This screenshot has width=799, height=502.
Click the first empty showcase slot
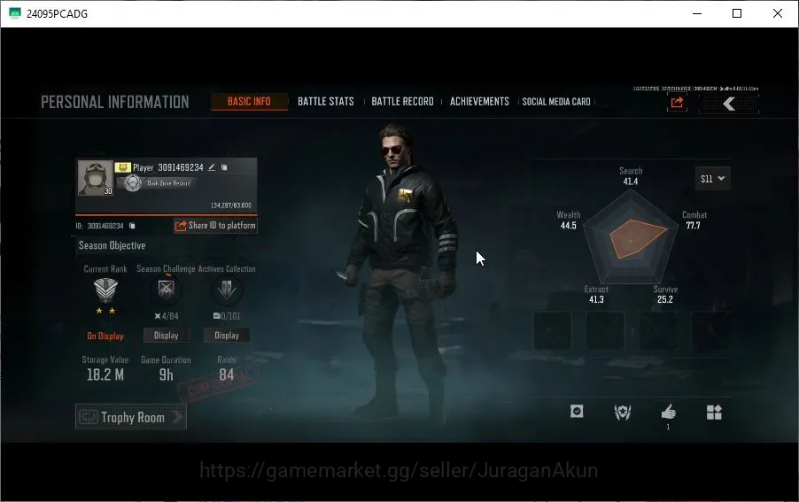[552, 331]
